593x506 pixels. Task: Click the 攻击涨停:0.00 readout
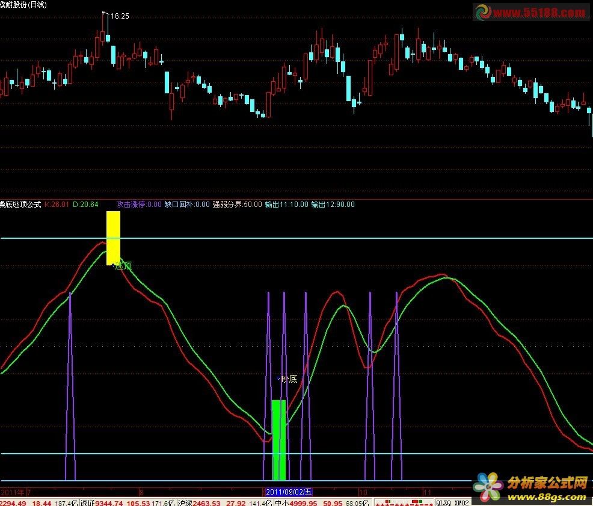(139, 205)
